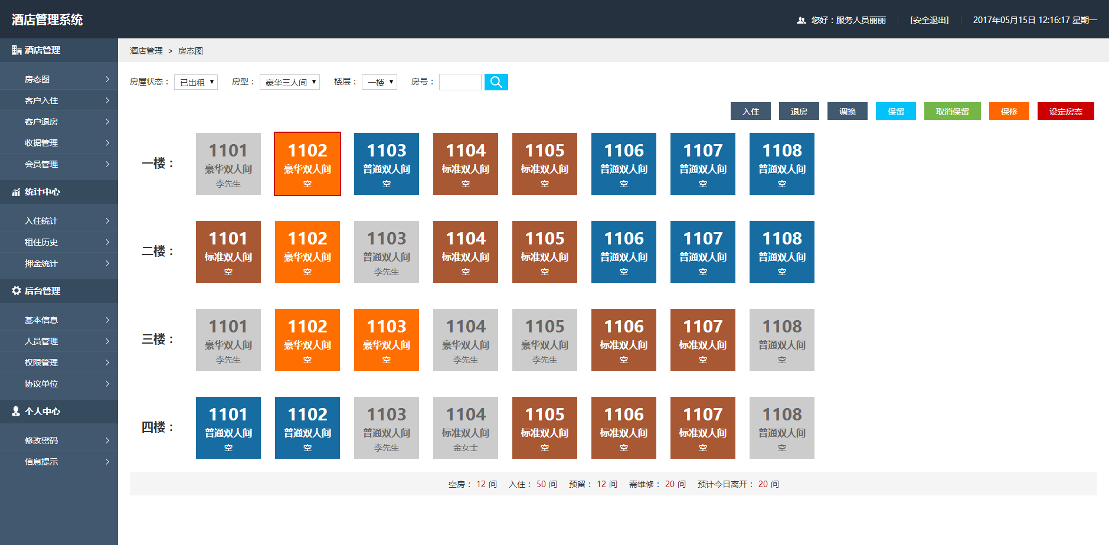This screenshot has width=1109, height=545.
Task: Click the 预计今日离开 20 间 status count
Action: click(738, 484)
